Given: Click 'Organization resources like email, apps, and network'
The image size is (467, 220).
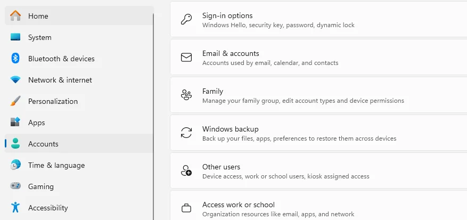Looking at the screenshot, I should point(278,214).
